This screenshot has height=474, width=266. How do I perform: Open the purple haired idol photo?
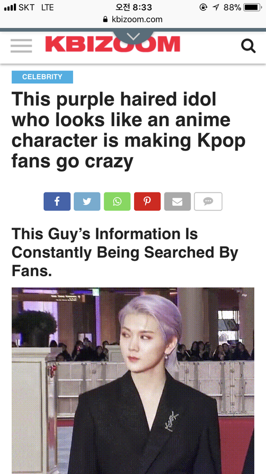133,381
